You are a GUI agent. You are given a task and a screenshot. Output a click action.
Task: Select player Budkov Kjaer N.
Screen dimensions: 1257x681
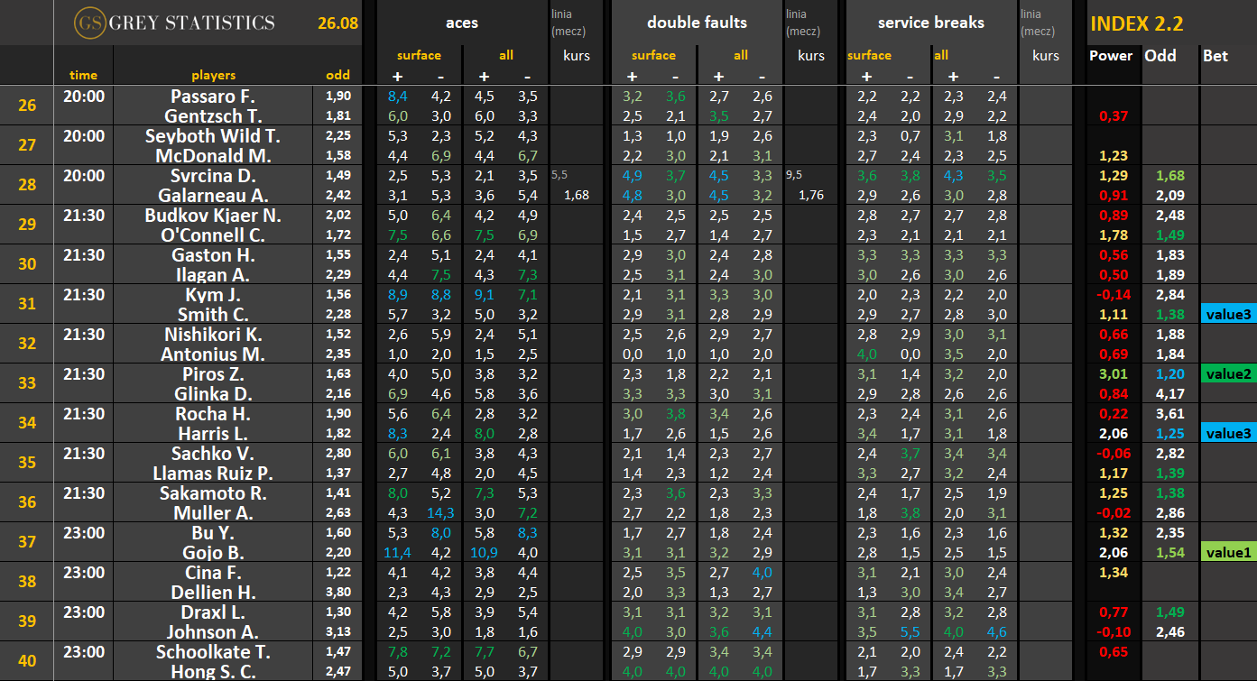coord(213,215)
